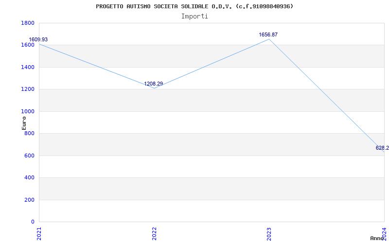Click the 1600 y-axis value
This screenshot has width=389, height=243.
coord(28,45)
